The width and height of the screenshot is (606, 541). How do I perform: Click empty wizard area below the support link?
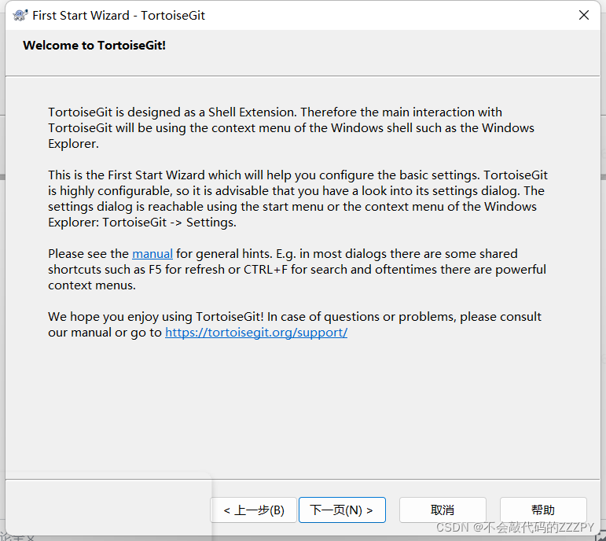coord(302,406)
